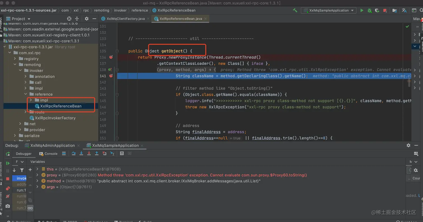Expand the 'args' variable node
The image size is (423, 222).
pos(37,187)
